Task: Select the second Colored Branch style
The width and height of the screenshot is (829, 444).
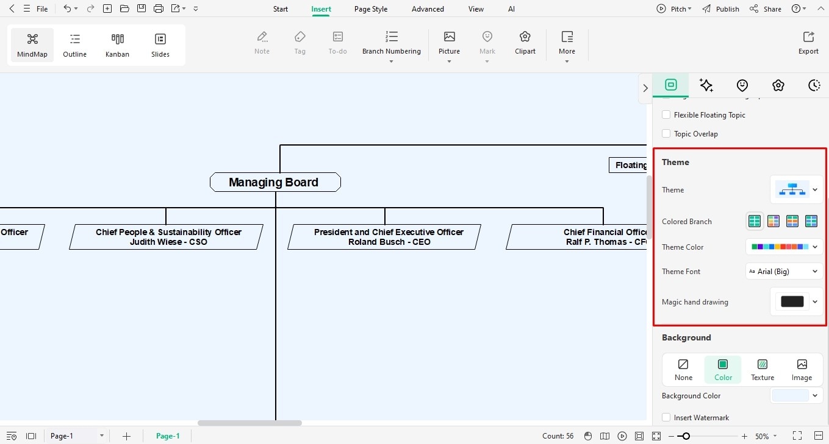Action: (773, 221)
